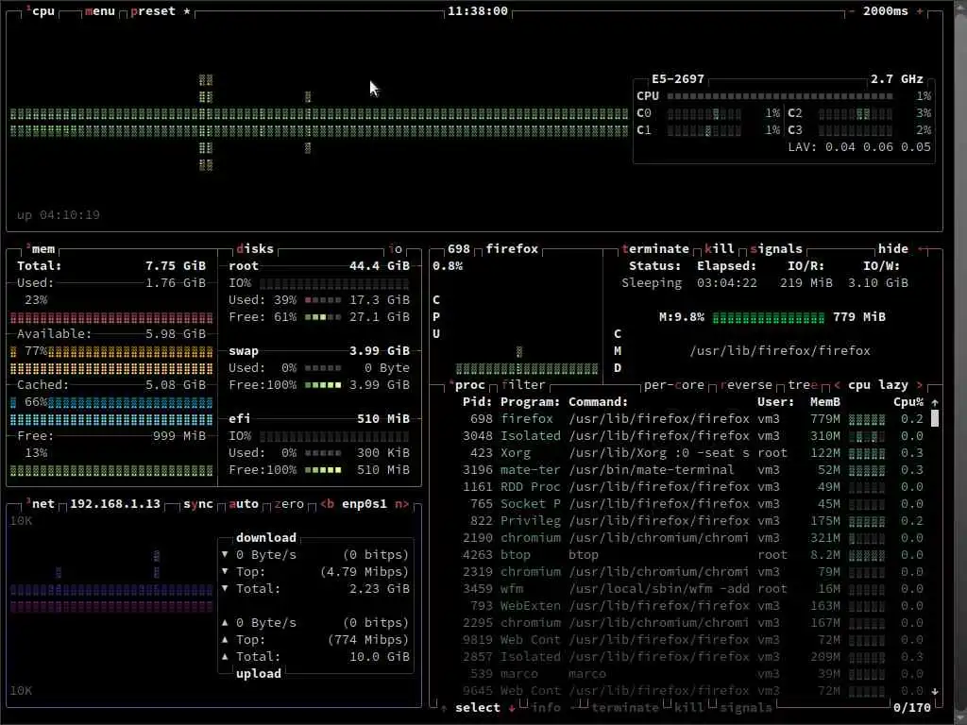Hide the process detail panel
Viewport: 967px width, 725px height.
893,249
